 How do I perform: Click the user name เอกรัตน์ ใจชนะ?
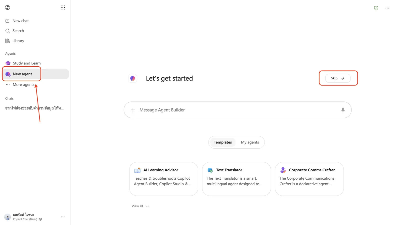click(23, 215)
